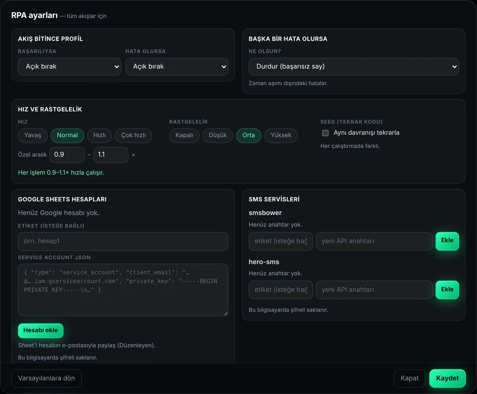477x394 pixels.
Task: Click the Service Account JSON text area
Action: coord(123,290)
